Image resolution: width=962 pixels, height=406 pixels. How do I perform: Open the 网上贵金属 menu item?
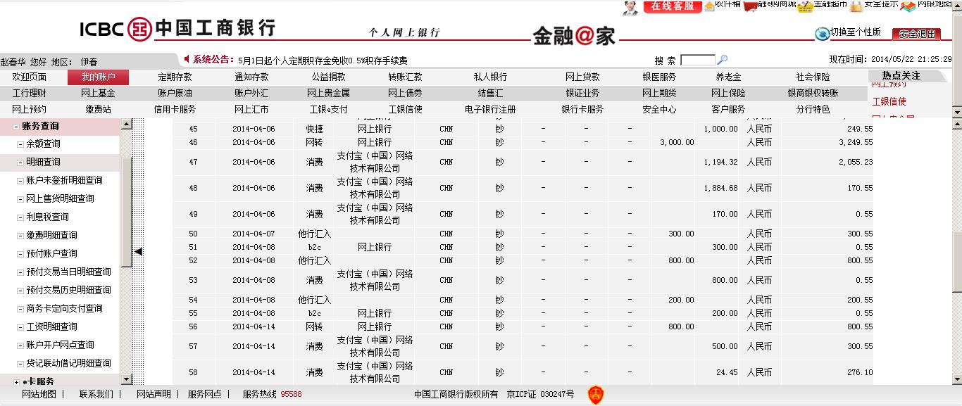pos(328,93)
